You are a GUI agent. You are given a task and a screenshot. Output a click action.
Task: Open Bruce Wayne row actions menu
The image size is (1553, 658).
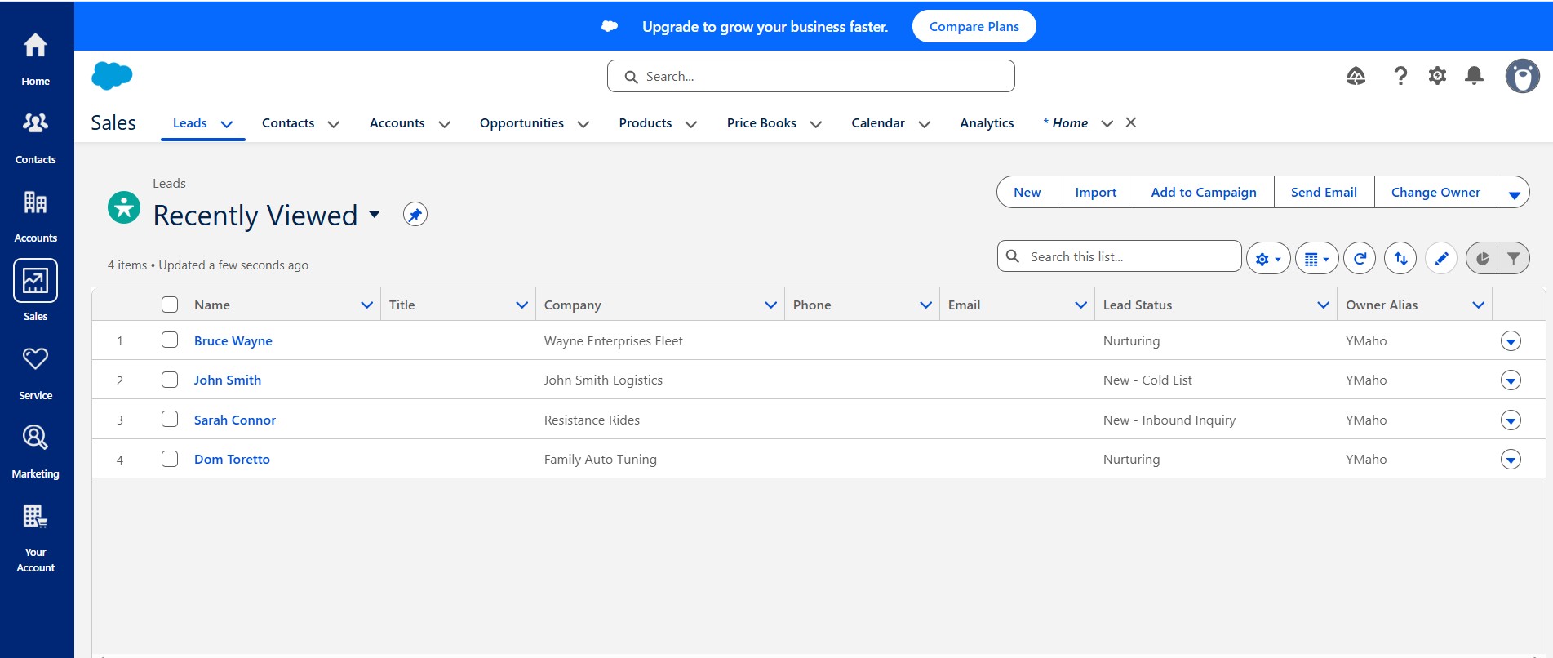1511,341
